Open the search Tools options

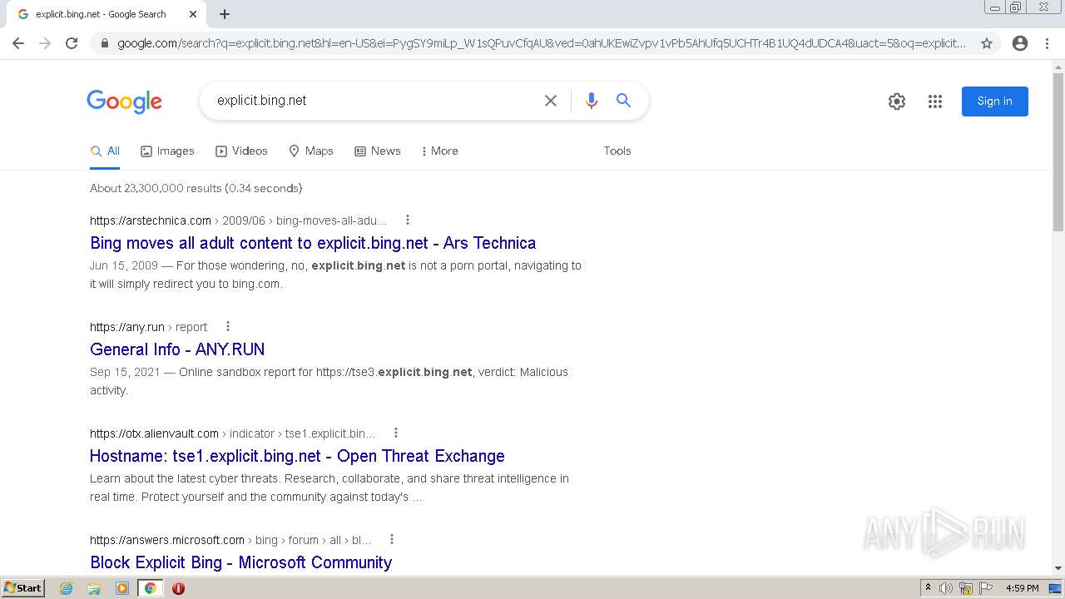coord(617,151)
